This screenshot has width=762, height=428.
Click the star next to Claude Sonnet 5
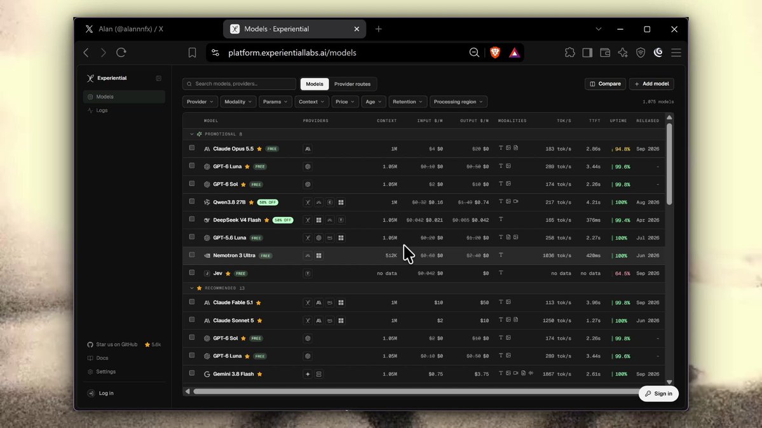tap(259, 321)
